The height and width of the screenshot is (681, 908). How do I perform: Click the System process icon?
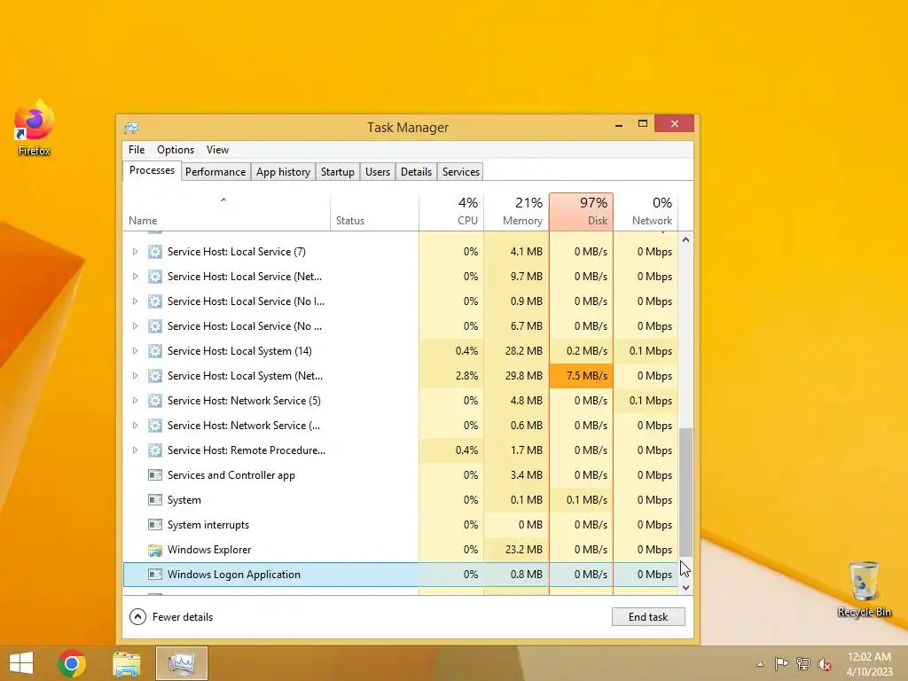(154, 500)
